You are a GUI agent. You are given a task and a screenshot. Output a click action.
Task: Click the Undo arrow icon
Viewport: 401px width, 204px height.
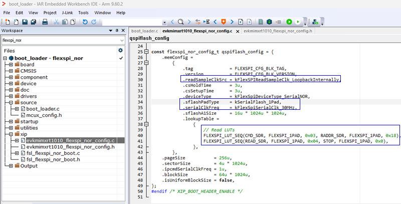click(x=85, y=22)
